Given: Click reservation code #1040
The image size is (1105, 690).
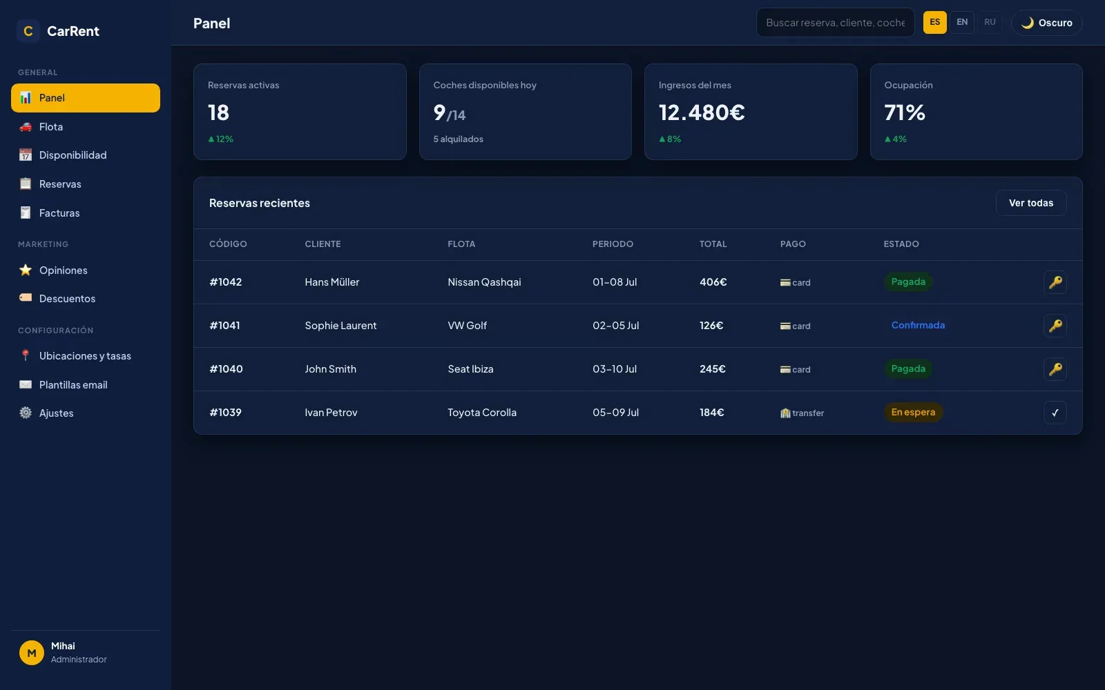Looking at the screenshot, I should tap(226, 369).
